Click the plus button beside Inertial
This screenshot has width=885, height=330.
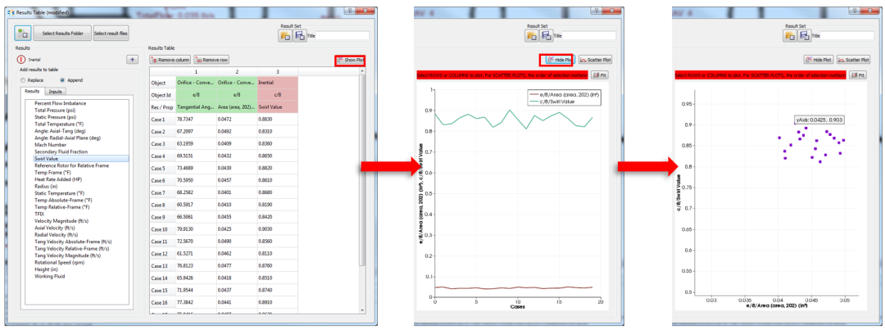[x=132, y=59]
